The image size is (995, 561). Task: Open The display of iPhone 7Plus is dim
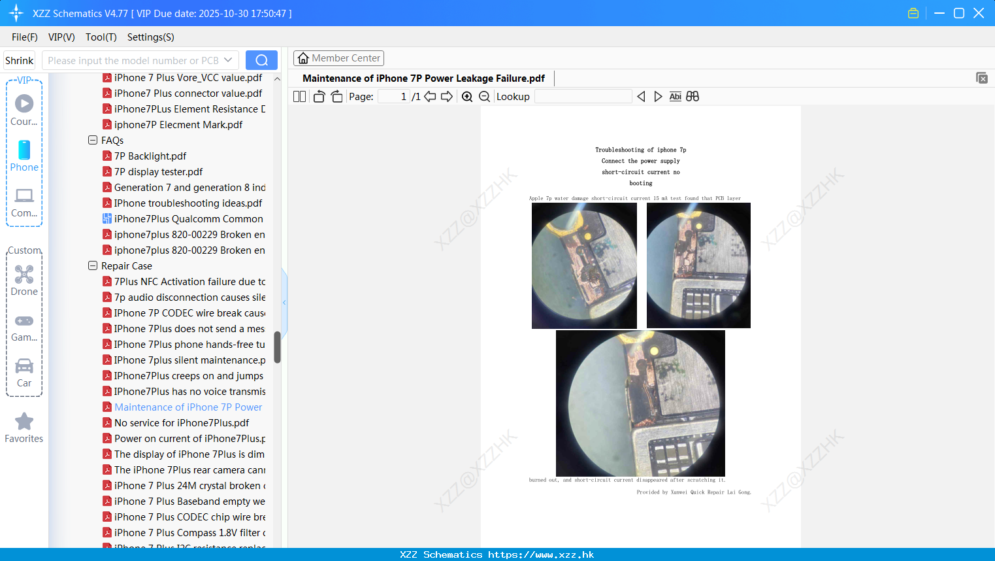184,454
